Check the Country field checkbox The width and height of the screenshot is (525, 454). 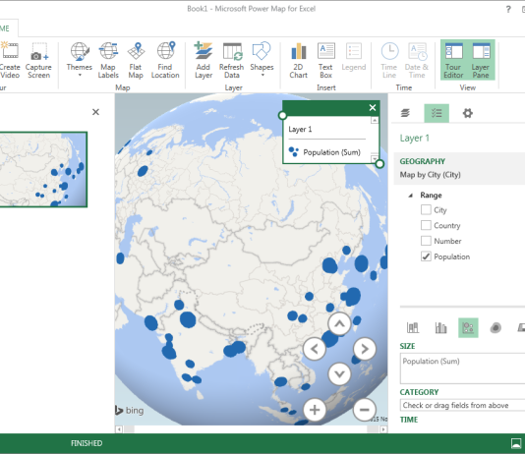coord(426,225)
